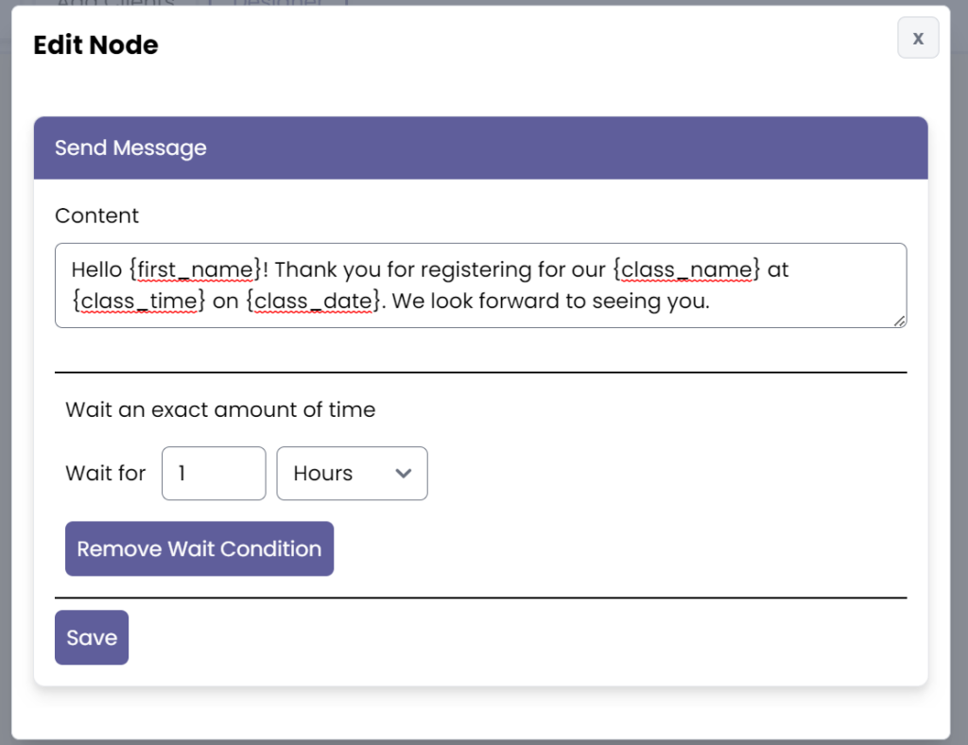Click the "Wait for" label
The image size is (968, 745).
point(105,474)
